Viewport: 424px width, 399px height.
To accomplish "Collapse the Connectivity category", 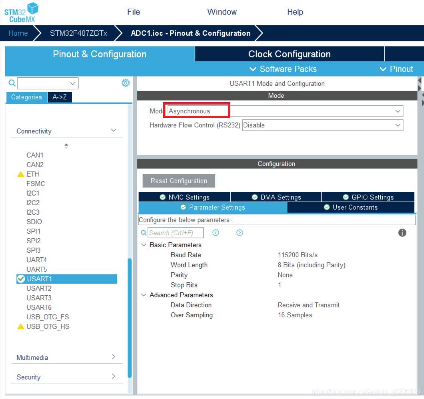I will 114,130.
